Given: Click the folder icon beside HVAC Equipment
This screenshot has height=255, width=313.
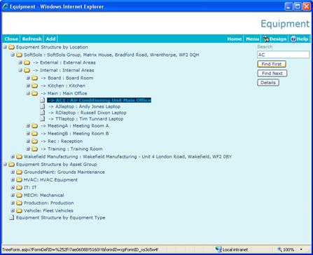Looking at the screenshot, I should [19, 180].
